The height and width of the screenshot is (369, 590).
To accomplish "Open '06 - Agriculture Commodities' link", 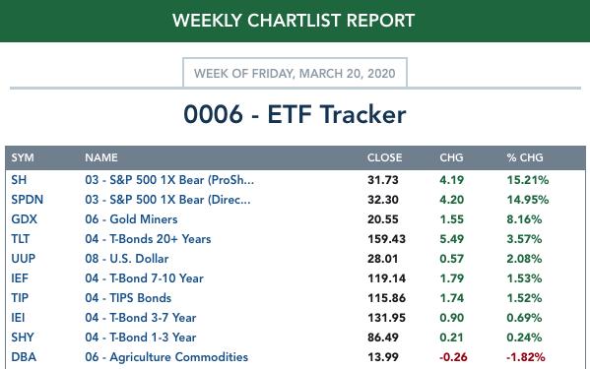I will click(x=166, y=357).
